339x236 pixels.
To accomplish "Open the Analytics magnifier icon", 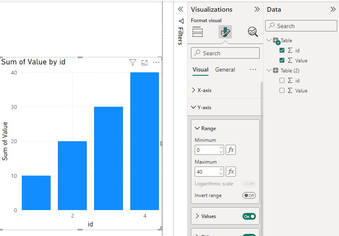I will point(253,32).
